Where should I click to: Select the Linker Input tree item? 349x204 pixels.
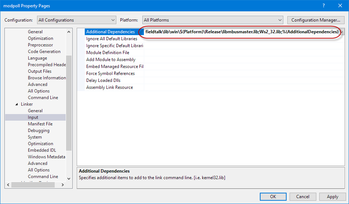(33, 117)
